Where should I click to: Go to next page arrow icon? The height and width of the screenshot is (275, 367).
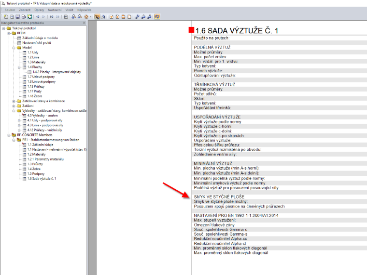[x=43, y=16]
